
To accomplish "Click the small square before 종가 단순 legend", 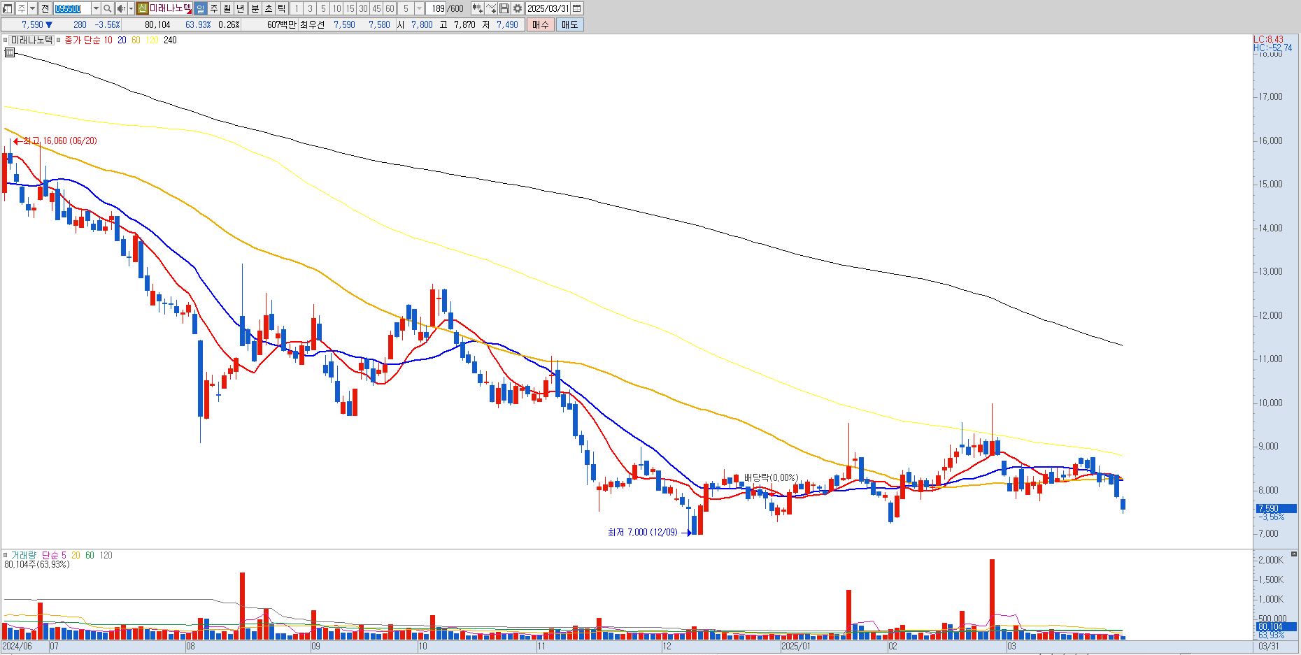I will pyautogui.click(x=59, y=41).
